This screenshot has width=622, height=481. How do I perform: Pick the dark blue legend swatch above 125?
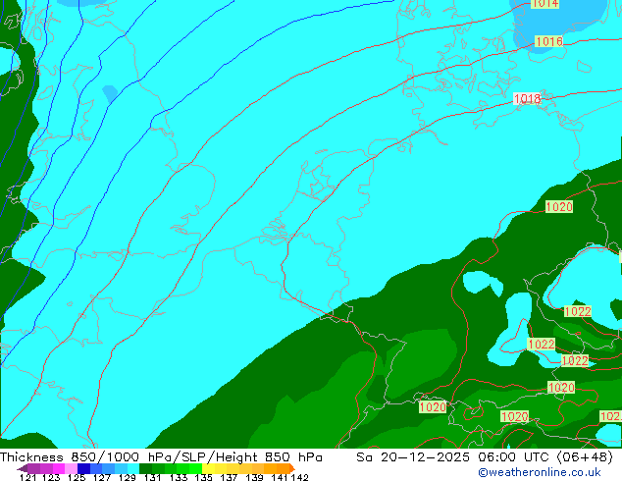(83, 468)
